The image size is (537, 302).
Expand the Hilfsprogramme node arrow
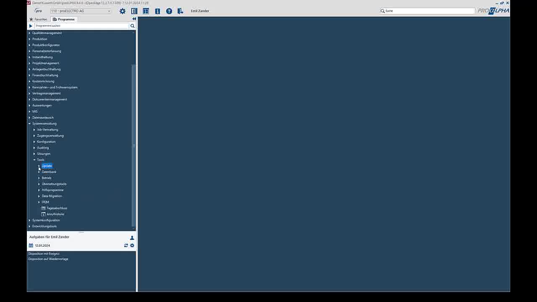39,190
